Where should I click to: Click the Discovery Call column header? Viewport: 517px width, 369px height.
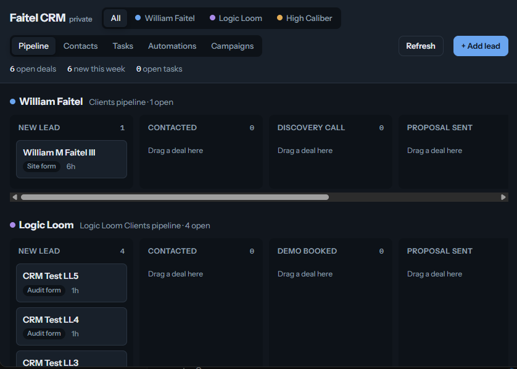(312, 128)
